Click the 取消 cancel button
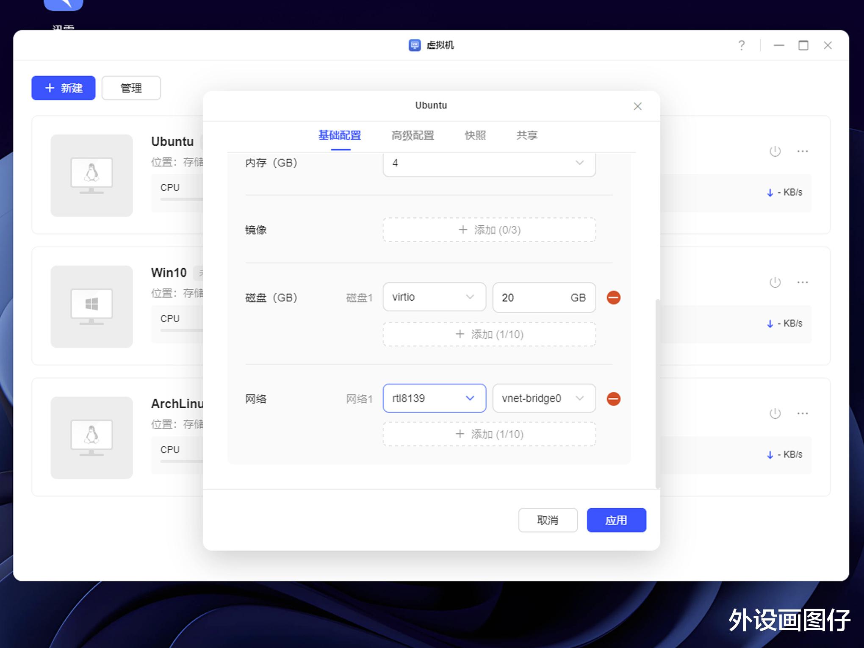 click(x=548, y=520)
